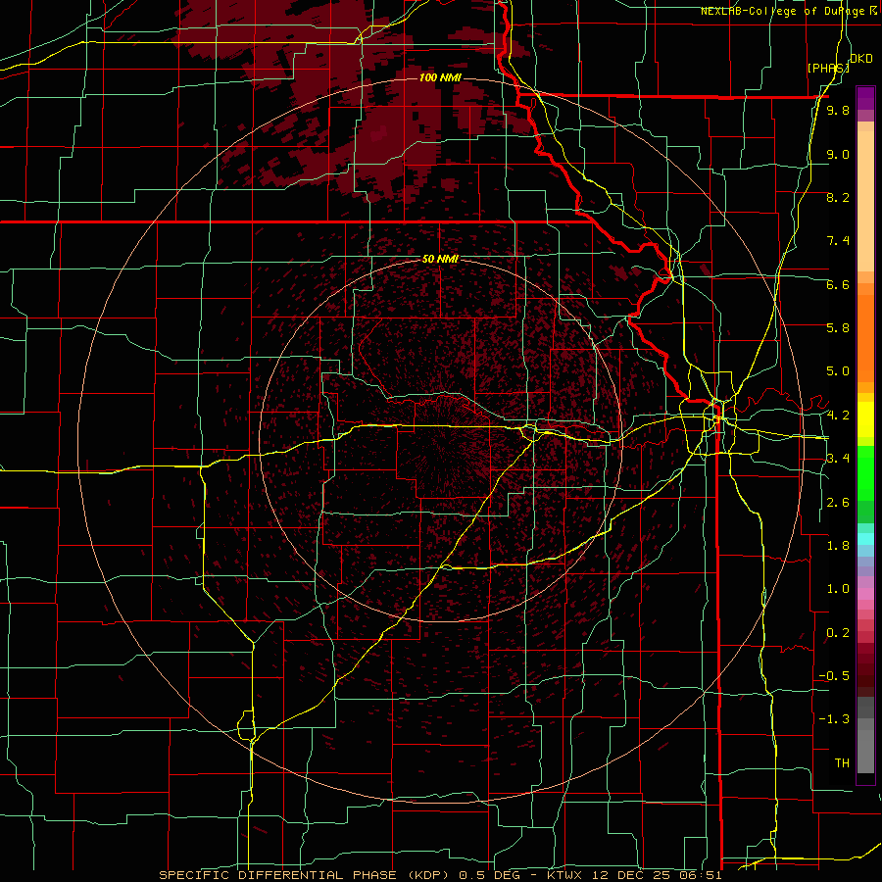
Task: Click the 2.6 value on the scale
Action: tap(838, 503)
